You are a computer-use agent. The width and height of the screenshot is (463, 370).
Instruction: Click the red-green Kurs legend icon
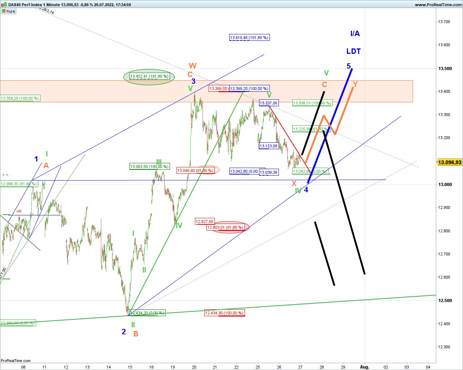click(4, 11)
